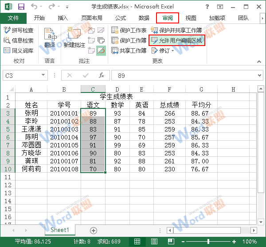Image resolution: width=266 pixels, height=247 pixels.
Task: Expand the Name Box dropdown arrow
Action: (x=43, y=76)
